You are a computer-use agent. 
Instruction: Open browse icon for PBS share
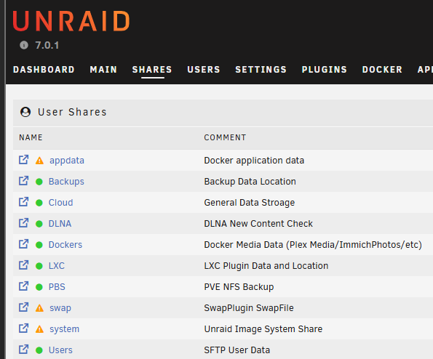tap(23, 286)
